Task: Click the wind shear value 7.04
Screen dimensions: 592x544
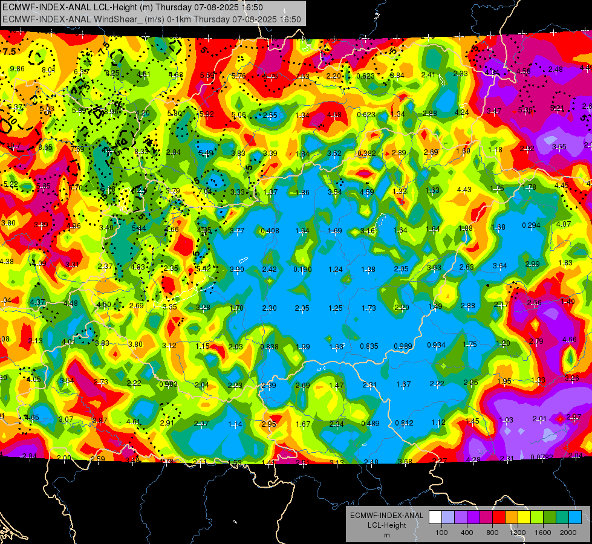Action: pos(205,192)
